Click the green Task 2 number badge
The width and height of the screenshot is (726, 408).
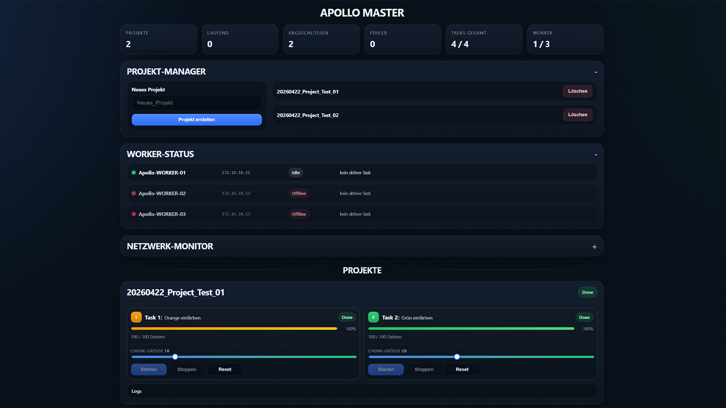[x=373, y=317]
